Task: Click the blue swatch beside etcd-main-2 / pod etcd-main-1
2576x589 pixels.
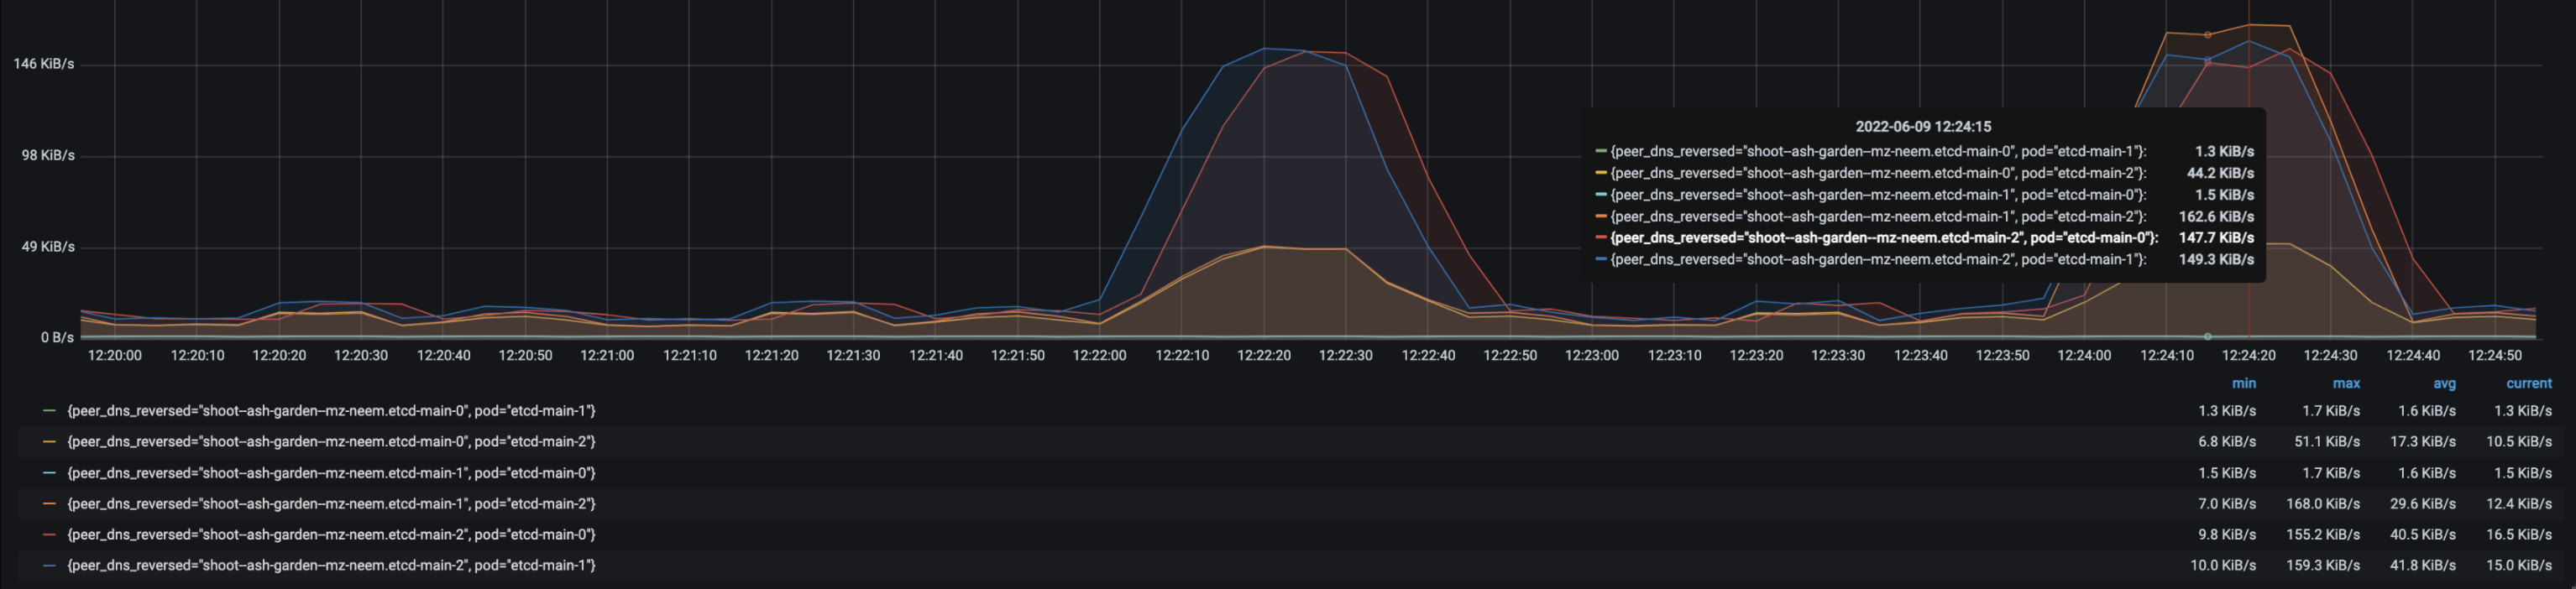Action: point(49,566)
